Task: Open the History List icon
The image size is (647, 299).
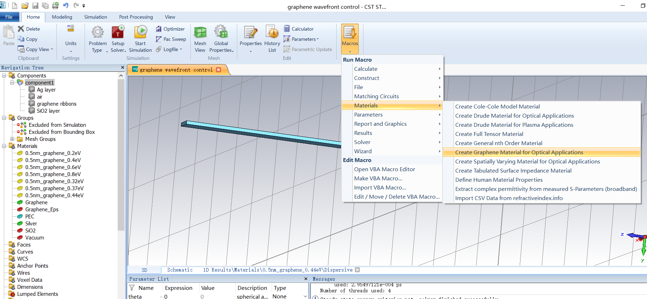Action: tap(272, 32)
